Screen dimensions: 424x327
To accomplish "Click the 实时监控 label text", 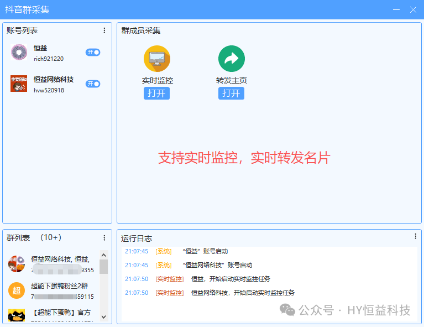I will tap(158, 80).
